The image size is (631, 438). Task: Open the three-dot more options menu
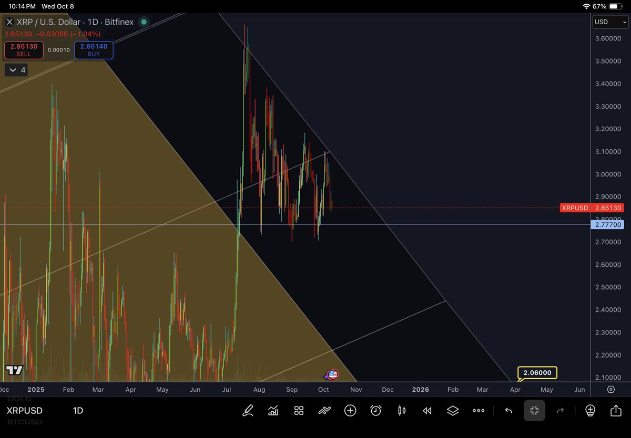click(479, 411)
